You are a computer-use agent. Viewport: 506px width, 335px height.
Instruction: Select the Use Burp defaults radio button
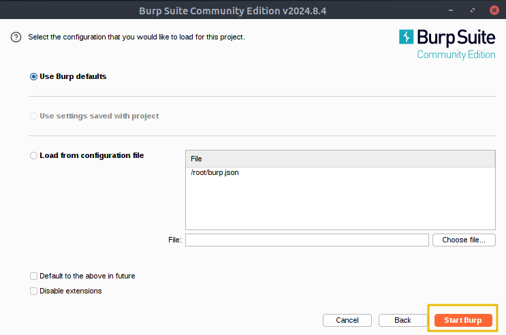[33, 76]
